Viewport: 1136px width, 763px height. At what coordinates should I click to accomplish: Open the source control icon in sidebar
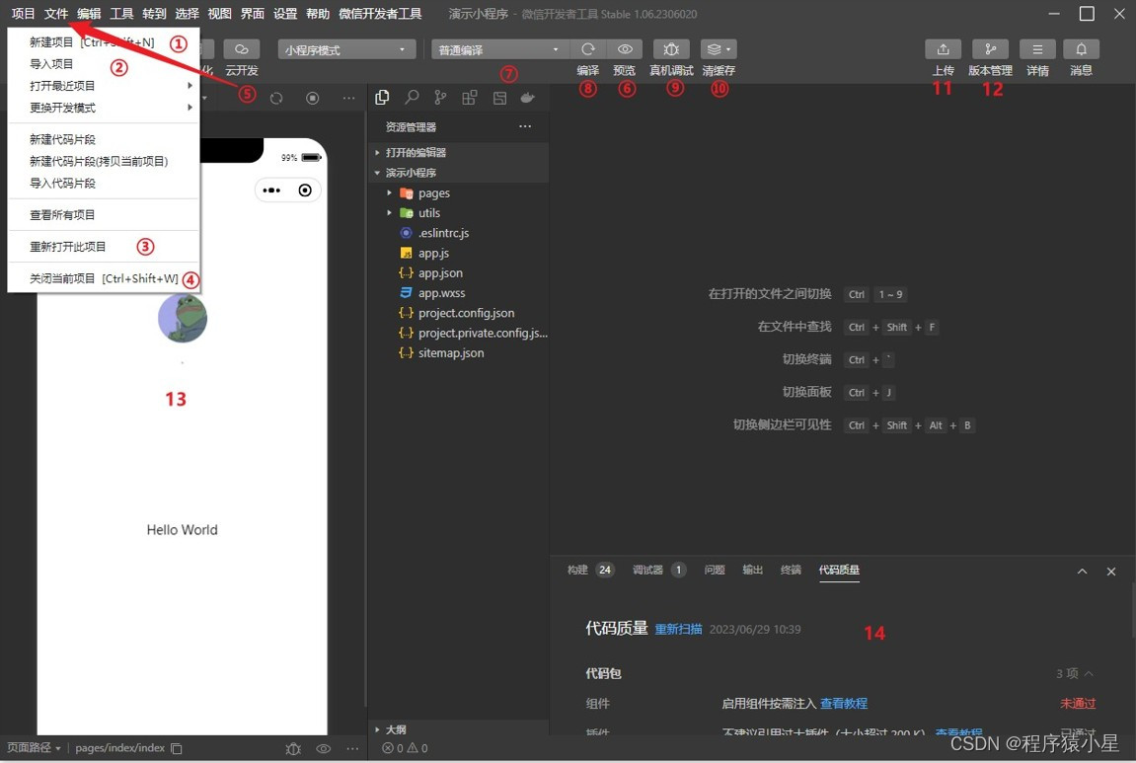pyautogui.click(x=440, y=98)
